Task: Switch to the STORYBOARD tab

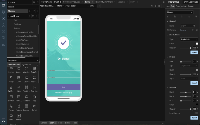Action: point(46,2)
